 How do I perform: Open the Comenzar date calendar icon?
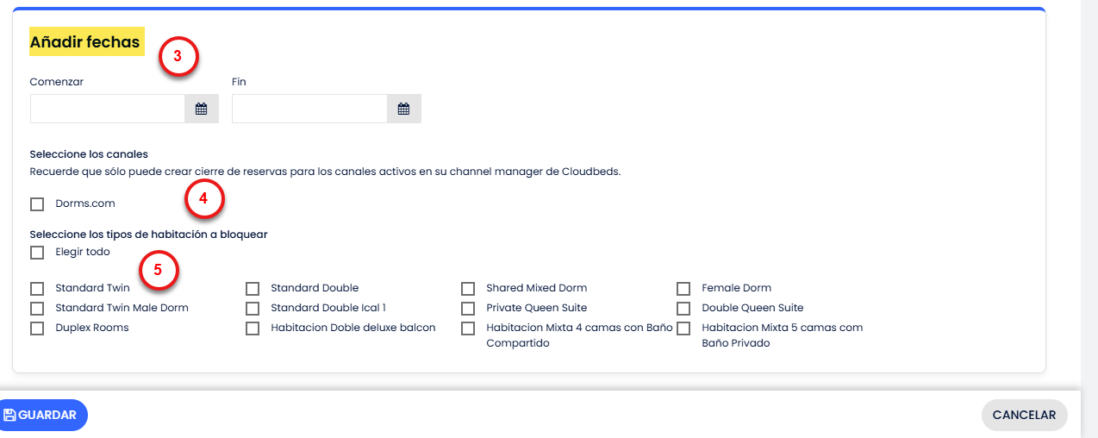201,109
